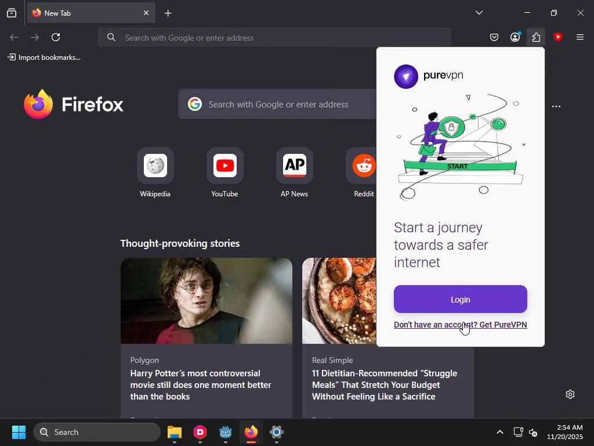Open the Godot robot icon on taskbar
This screenshot has height=446, width=594.
226,432
